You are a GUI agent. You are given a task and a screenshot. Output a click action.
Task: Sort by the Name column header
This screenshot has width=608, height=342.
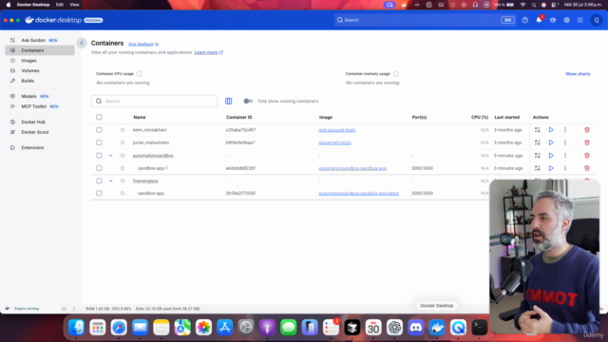(140, 117)
